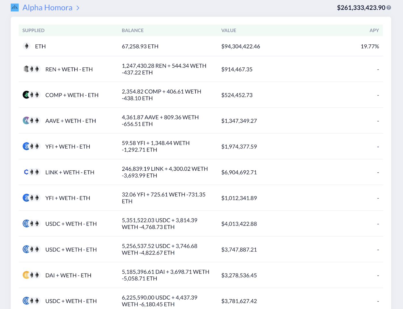Select the 4,361.87 AAVE balance text
Image resolution: width=403 pixels, height=309 pixels.
160,121
